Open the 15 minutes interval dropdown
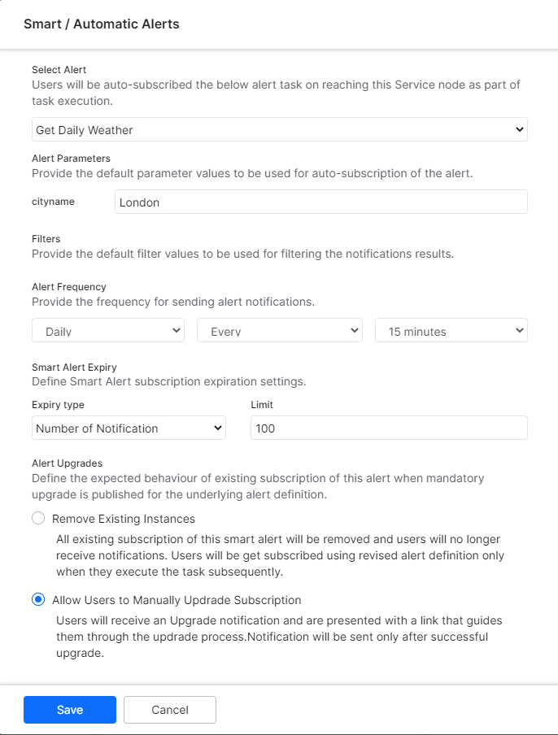Image resolution: width=558 pixels, height=735 pixels. pos(451,330)
